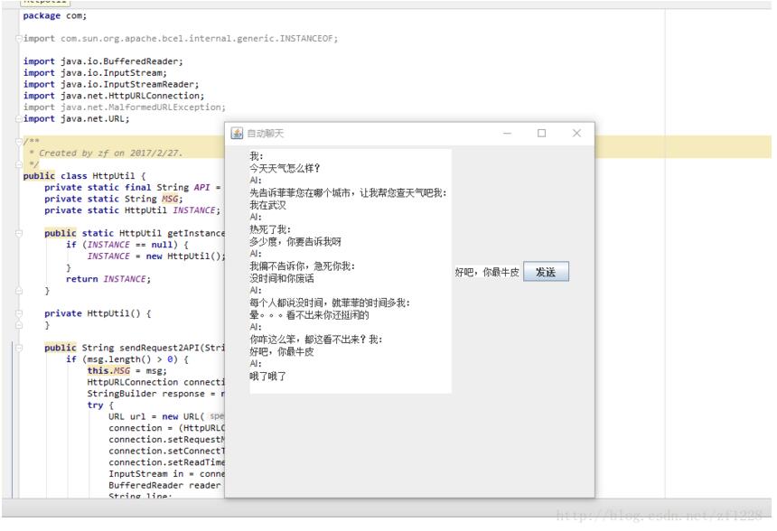
Task: Click the private static String MSG field
Action: (x=114, y=199)
